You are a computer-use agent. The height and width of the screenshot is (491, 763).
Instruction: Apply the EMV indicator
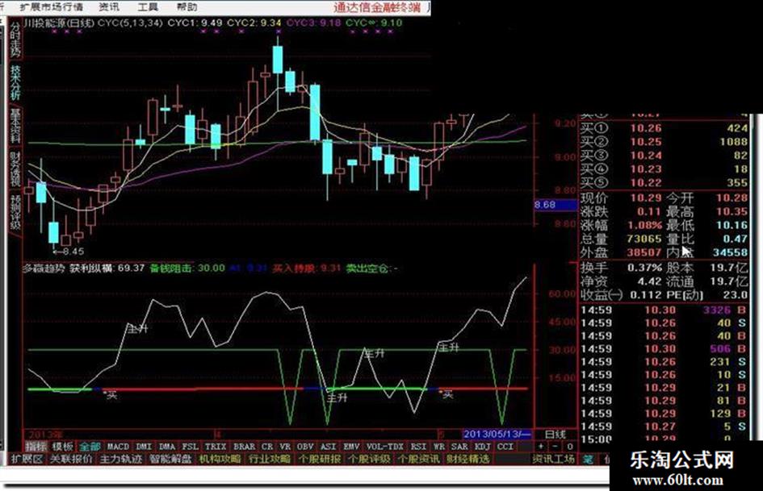point(351,447)
